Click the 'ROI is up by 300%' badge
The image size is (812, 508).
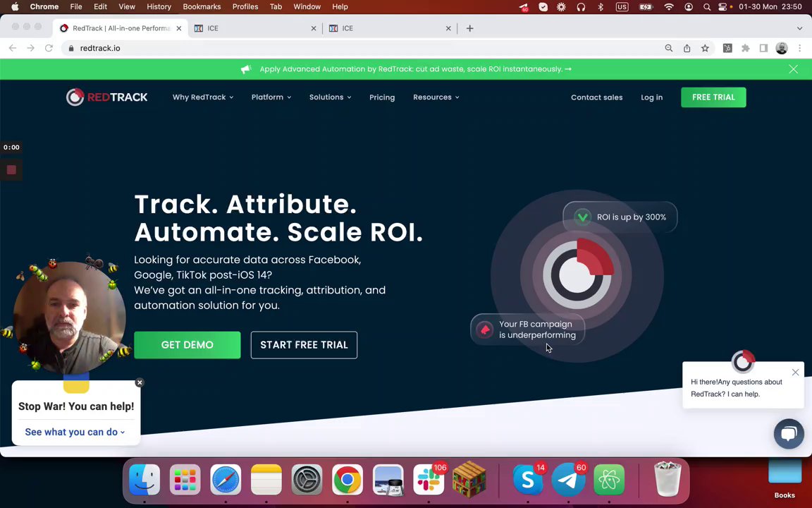tap(620, 217)
